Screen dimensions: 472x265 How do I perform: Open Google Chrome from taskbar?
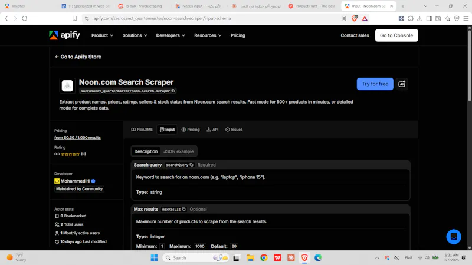264,258
